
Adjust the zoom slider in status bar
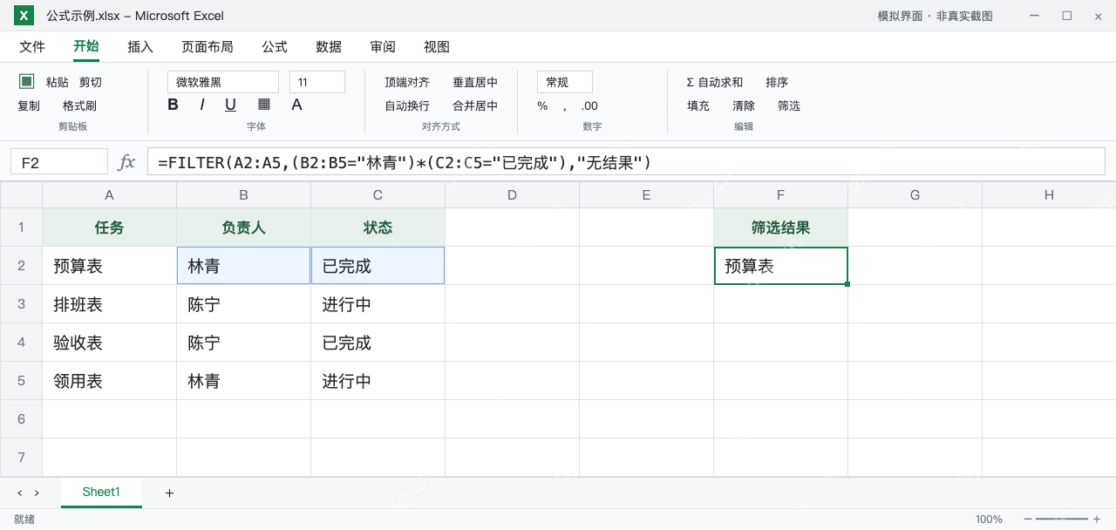[x=1062, y=520]
